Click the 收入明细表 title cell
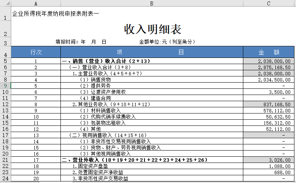 click(152, 29)
